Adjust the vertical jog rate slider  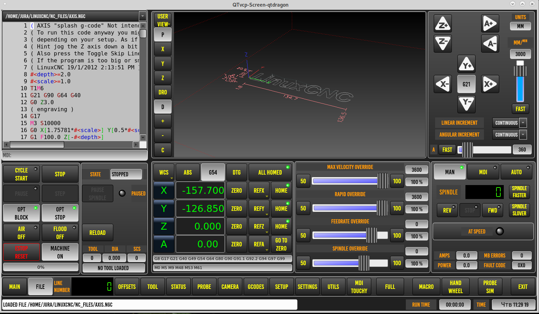click(x=520, y=81)
